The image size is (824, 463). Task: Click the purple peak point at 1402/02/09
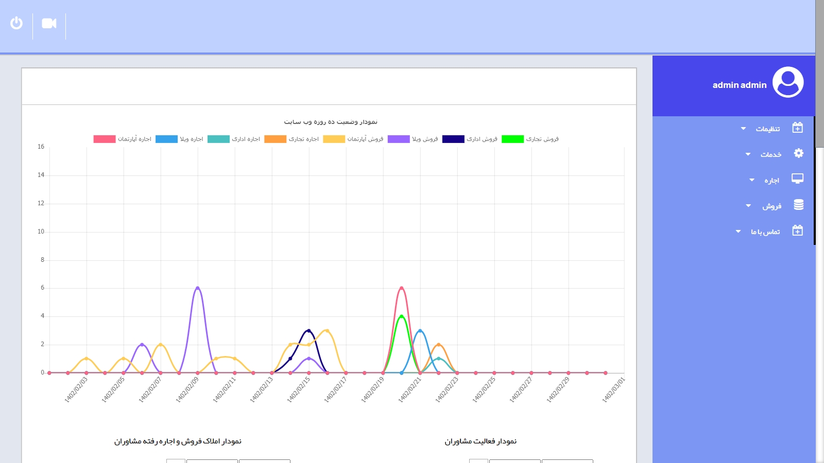click(198, 288)
